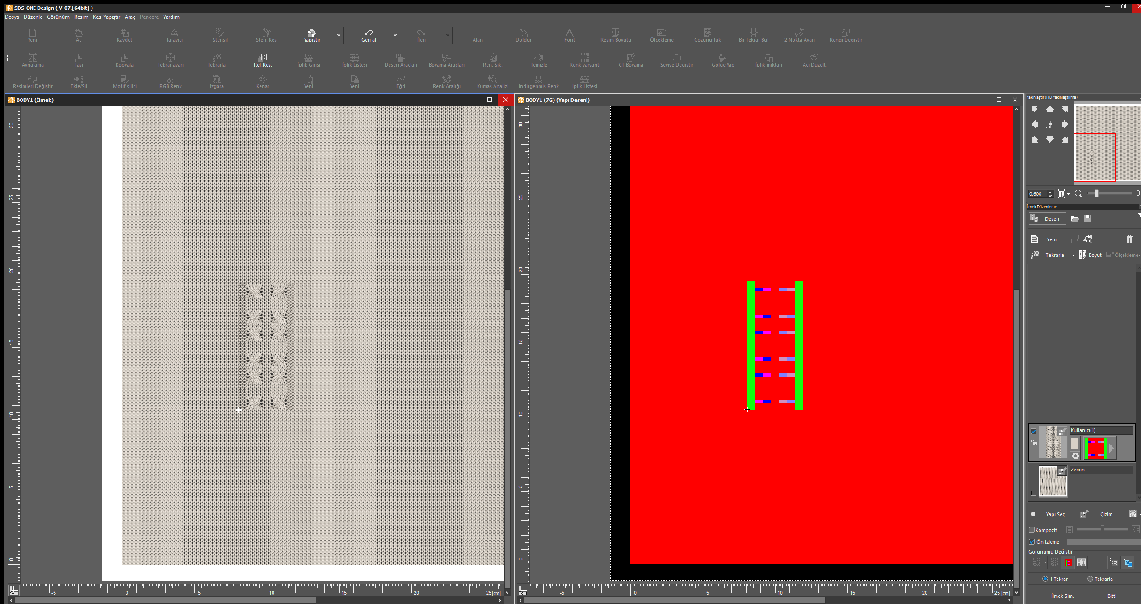Click the lock icon on Kullanıcı(1) layer

coord(1034,443)
